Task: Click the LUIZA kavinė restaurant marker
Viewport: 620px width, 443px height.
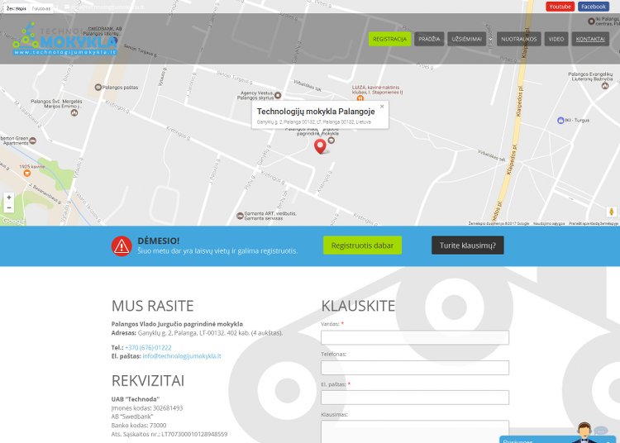Action: pyautogui.click(x=360, y=98)
